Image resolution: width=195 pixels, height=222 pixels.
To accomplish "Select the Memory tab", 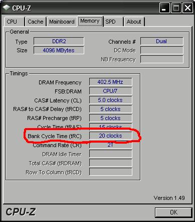I will pyautogui.click(x=90, y=21).
